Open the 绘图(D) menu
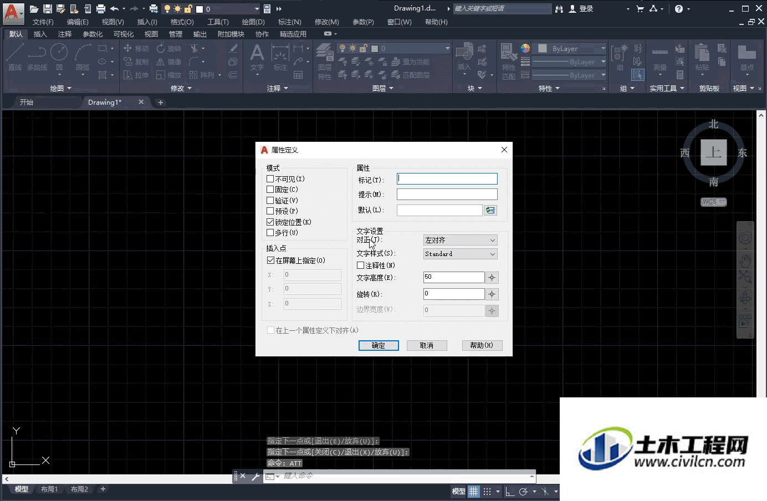 click(253, 22)
